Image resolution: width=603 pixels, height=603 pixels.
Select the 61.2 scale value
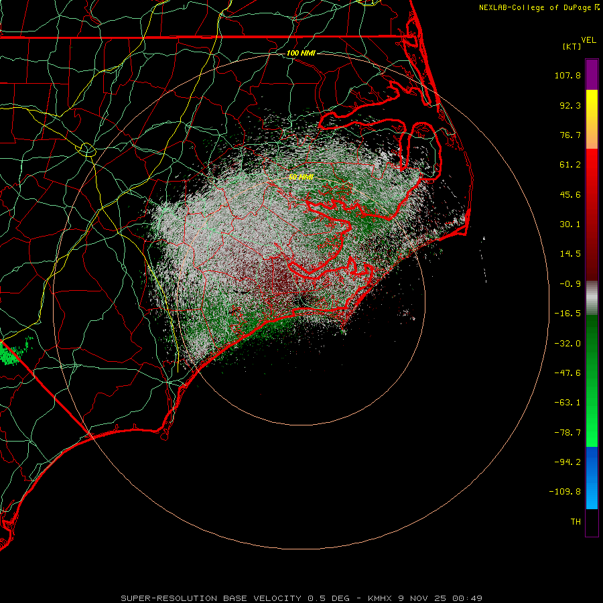point(570,165)
